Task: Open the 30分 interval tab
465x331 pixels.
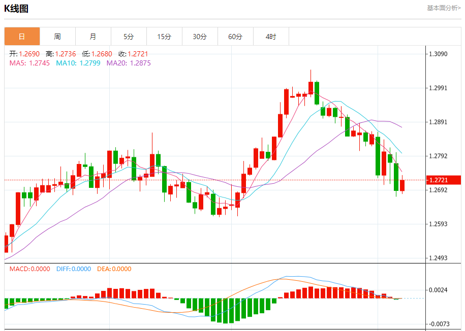Action: click(200, 37)
